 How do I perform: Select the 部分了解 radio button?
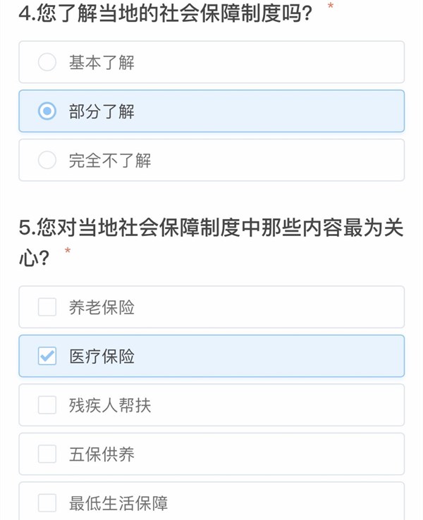pos(47,111)
